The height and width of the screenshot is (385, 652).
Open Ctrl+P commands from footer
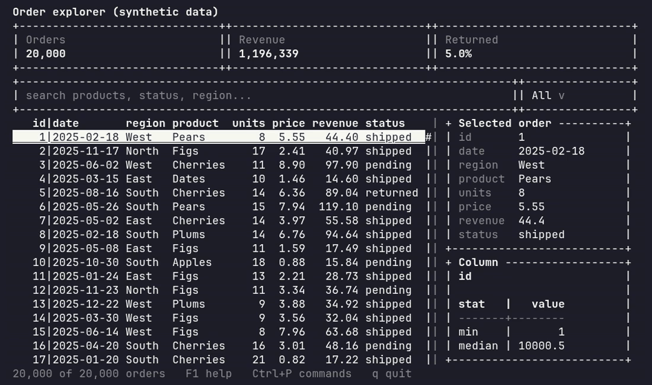[302, 374]
